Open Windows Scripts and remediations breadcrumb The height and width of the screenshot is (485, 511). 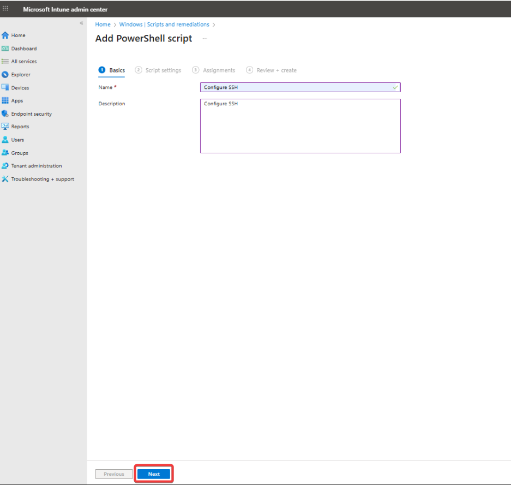[164, 25]
